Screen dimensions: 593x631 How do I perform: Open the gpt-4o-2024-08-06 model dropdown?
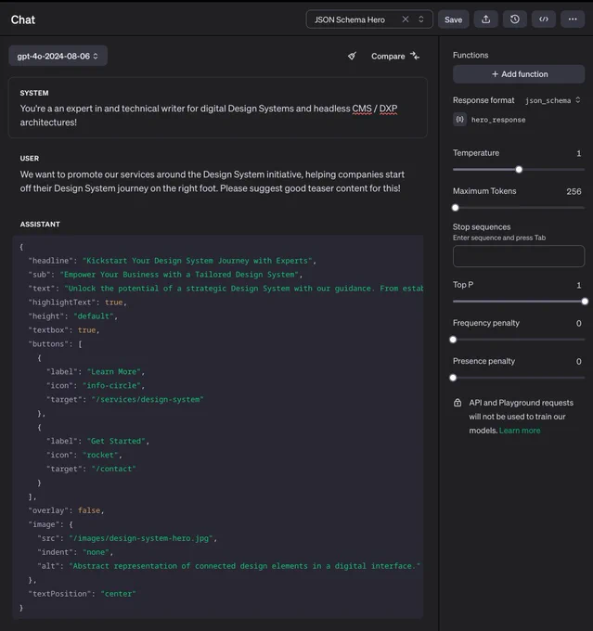point(58,56)
